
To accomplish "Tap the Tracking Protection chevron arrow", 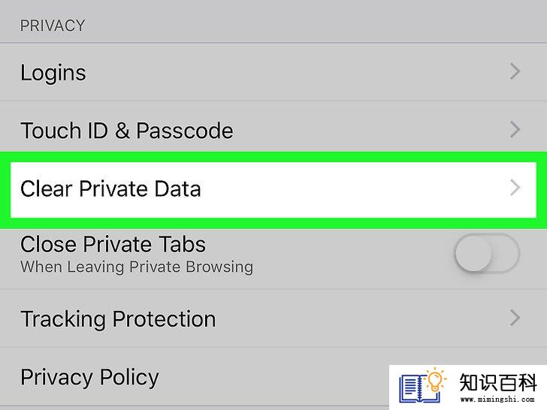I will click(515, 318).
